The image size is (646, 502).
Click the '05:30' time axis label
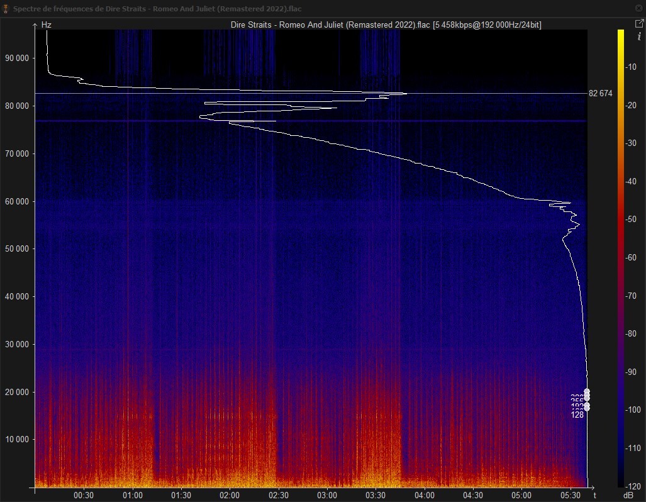pyautogui.click(x=570, y=496)
